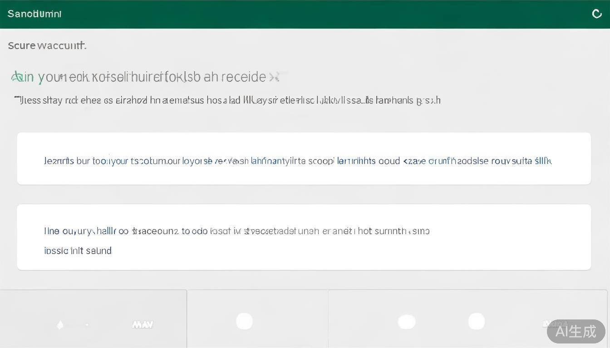Click the 'ipssic inlt salund' link text
The height and width of the screenshot is (348, 610).
(78, 251)
